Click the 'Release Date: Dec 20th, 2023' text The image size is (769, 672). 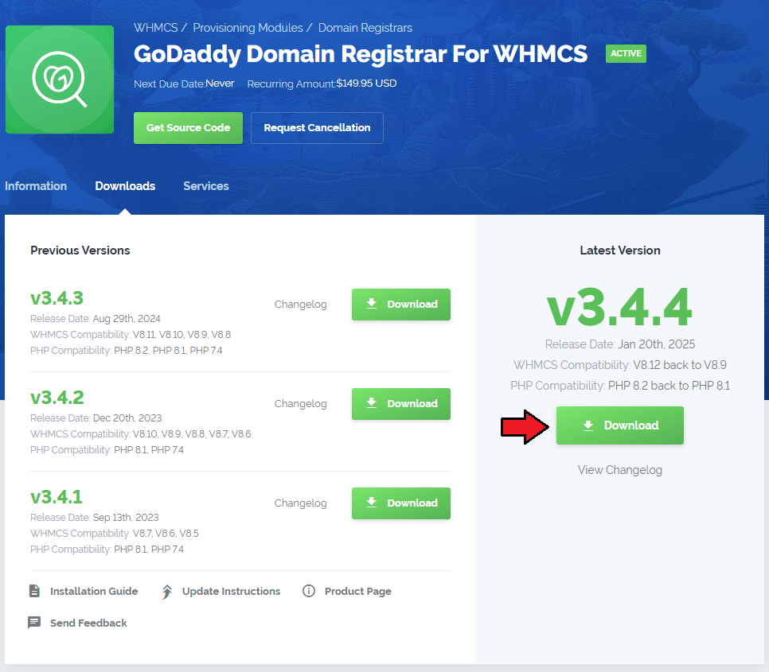pos(96,418)
